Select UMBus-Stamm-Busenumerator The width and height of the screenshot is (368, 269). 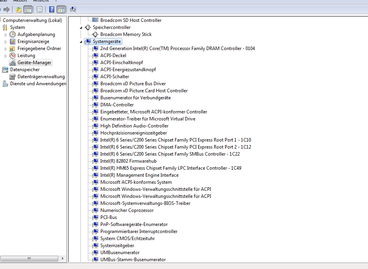133,260
